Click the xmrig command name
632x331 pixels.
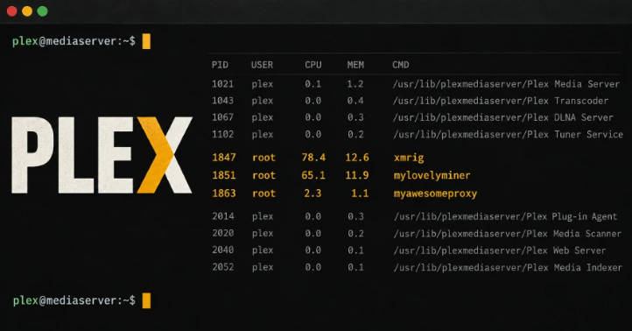click(409, 158)
